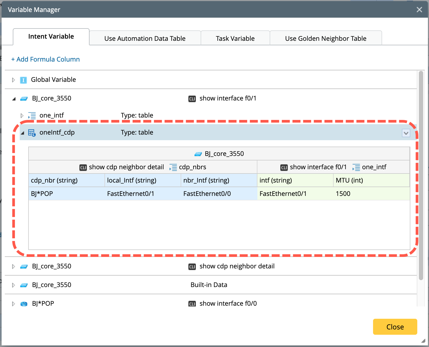
Task: Expand the one_intf table variable
Action: tap(22, 116)
